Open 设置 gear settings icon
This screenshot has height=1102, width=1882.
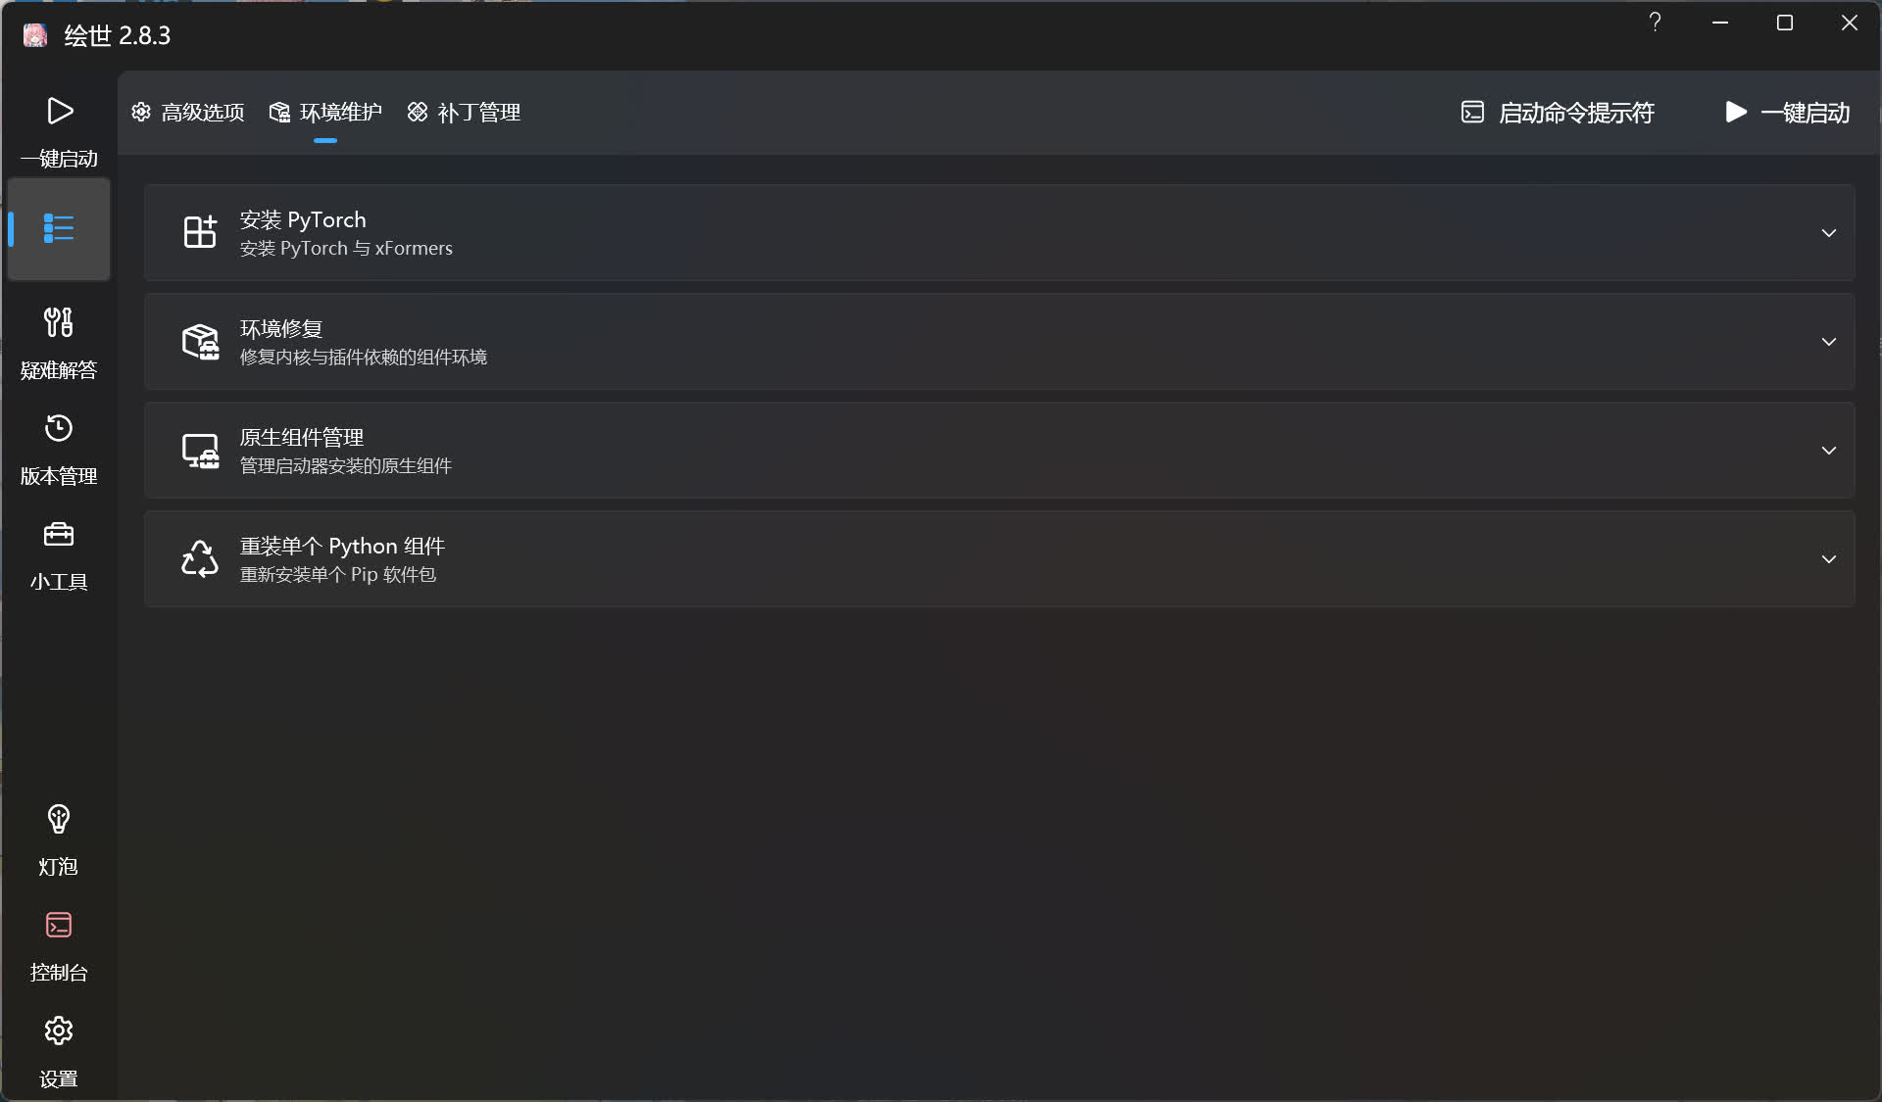tap(59, 1050)
